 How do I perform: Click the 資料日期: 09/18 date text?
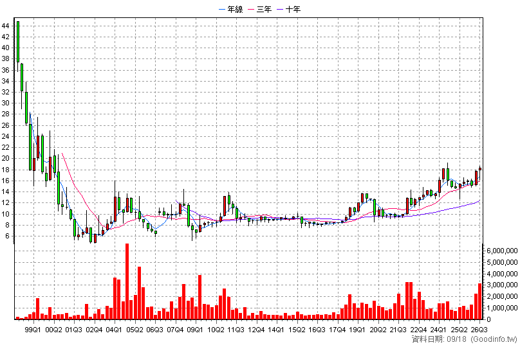[440, 340]
